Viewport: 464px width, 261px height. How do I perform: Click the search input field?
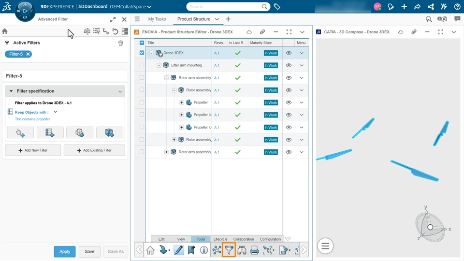click(x=225, y=6)
